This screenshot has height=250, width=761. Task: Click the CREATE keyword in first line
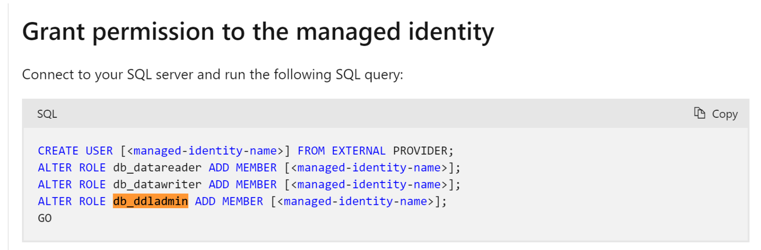click(58, 151)
